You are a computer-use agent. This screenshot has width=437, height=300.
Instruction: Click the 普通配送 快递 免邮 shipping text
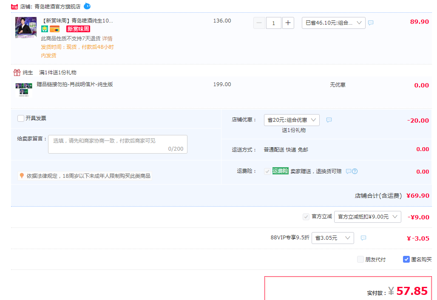pos(286,150)
